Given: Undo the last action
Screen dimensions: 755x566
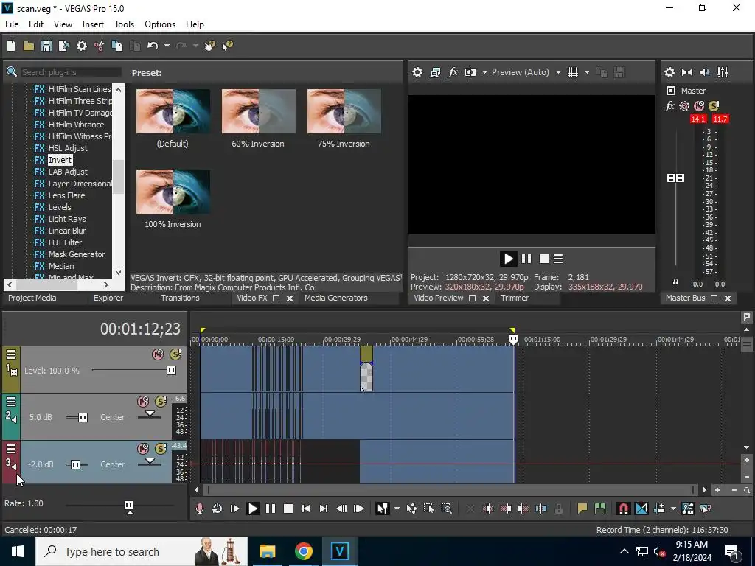Looking at the screenshot, I should (153, 46).
